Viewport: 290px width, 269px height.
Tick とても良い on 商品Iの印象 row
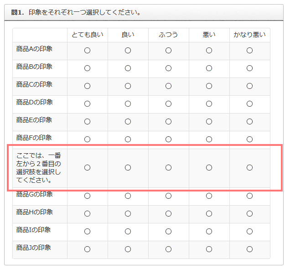click(x=87, y=232)
